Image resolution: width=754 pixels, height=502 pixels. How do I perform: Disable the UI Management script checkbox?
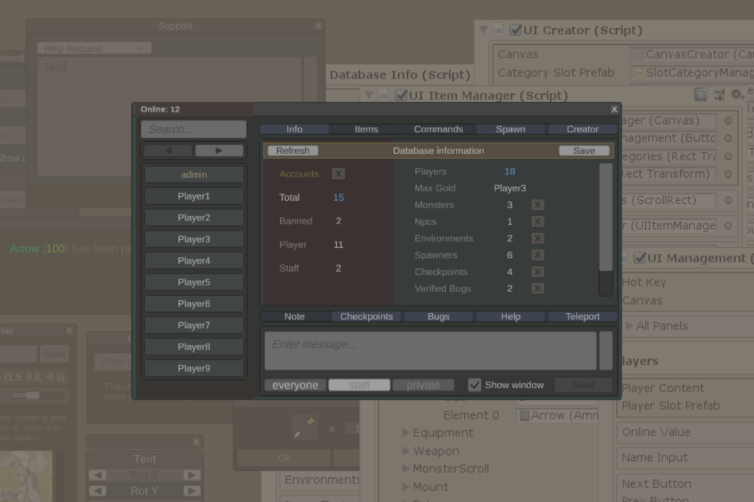coord(640,258)
